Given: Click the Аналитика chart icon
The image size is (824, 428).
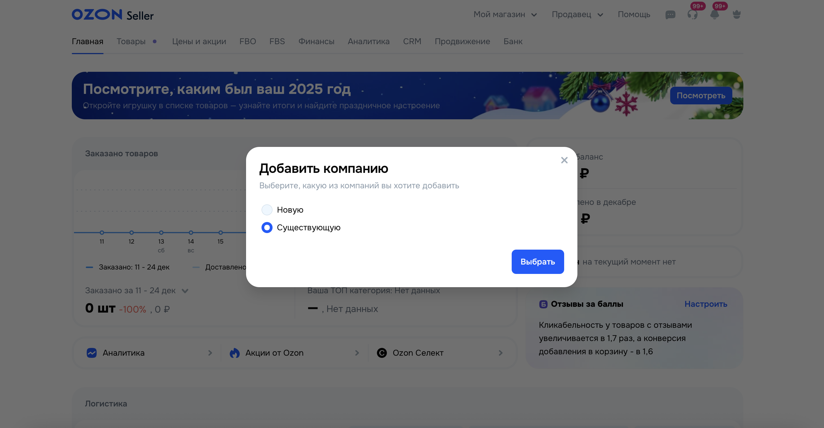Looking at the screenshot, I should [91, 353].
